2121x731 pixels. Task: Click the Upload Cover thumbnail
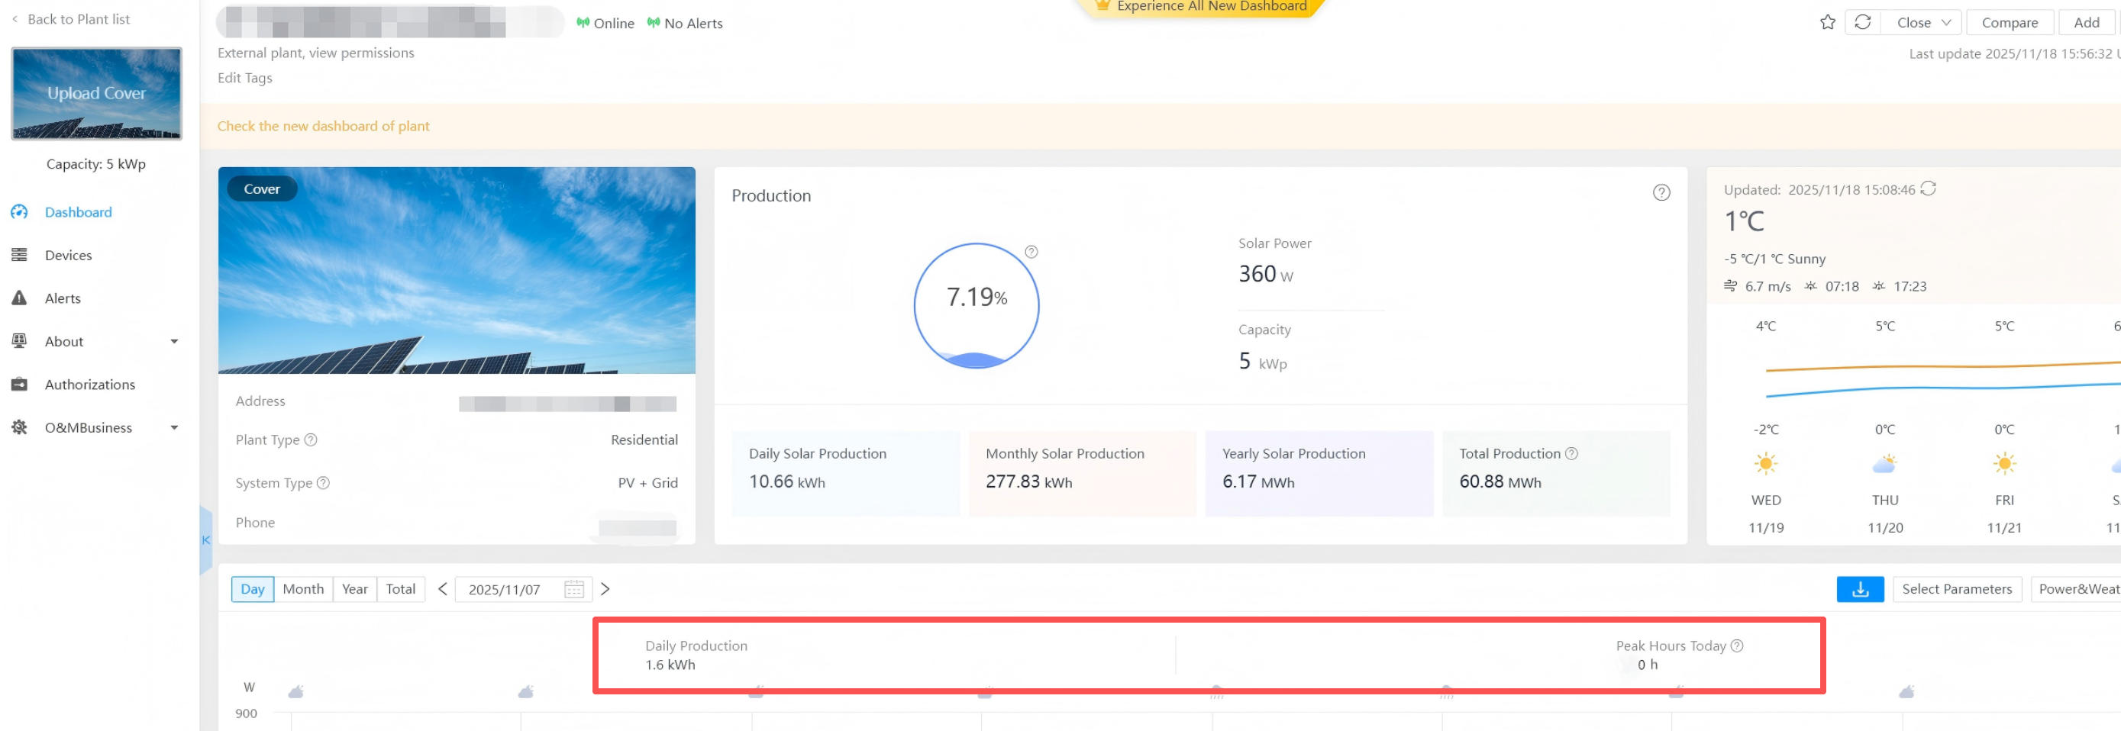(96, 94)
